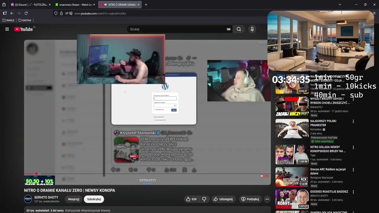
Task: Close the Discord tab
Action: click(x=49, y=5)
